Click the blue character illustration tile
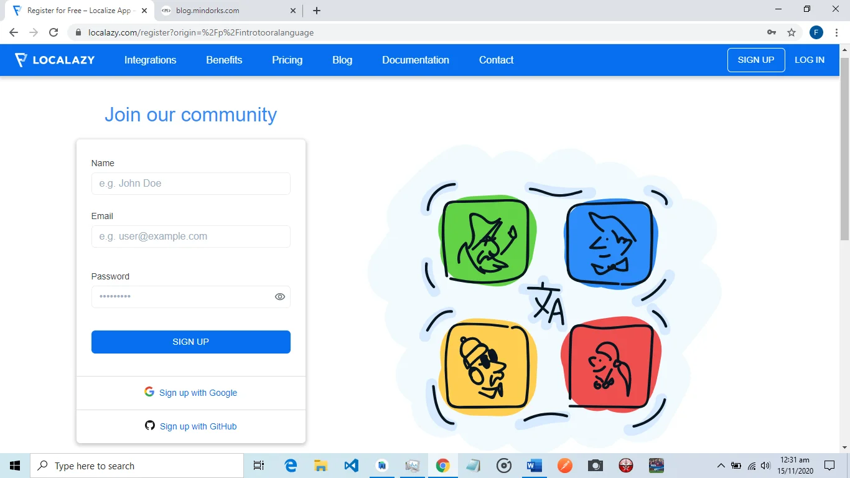The image size is (850, 478). [x=610, y=243]
